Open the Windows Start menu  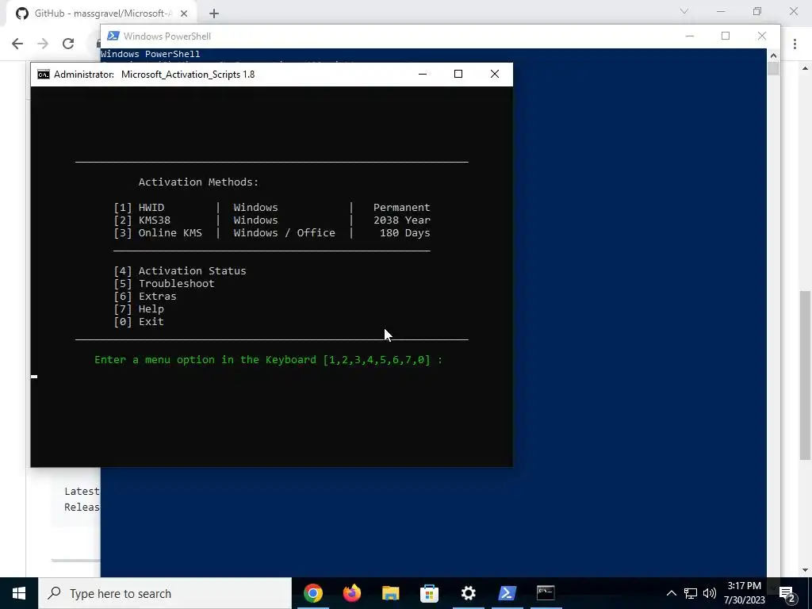click(x=19, y=593)
